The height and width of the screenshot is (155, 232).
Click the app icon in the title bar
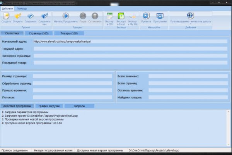(1, 3)
